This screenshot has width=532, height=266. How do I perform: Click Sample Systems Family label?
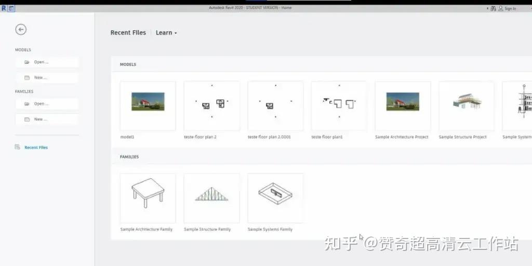(270, 229)
